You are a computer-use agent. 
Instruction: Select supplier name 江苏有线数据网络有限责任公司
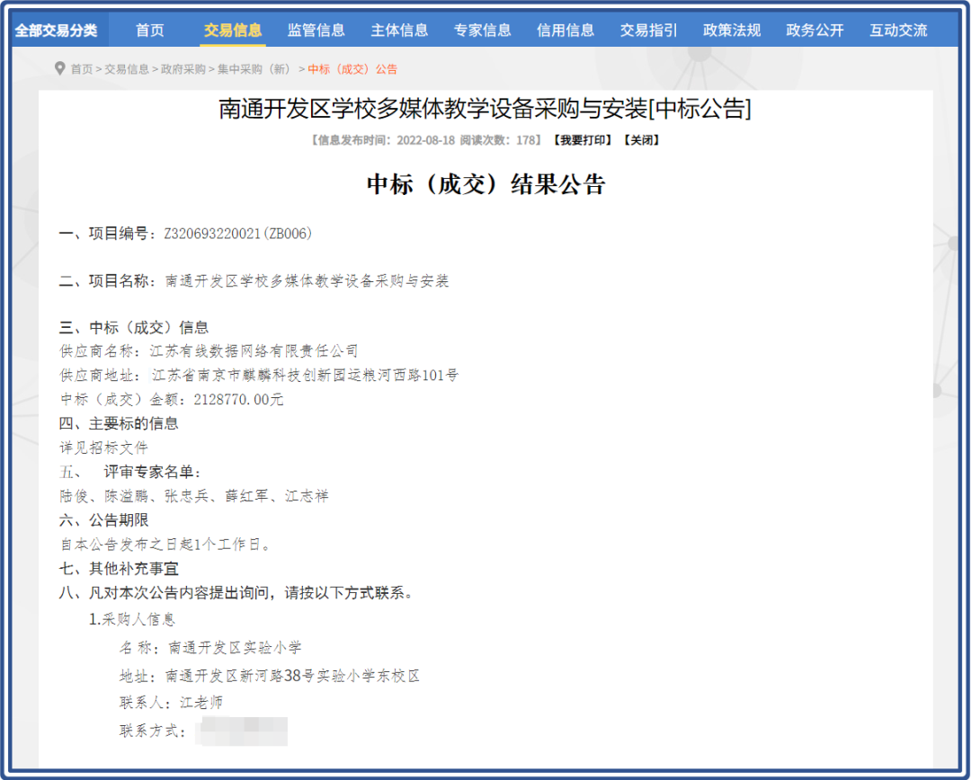[254, 351]
